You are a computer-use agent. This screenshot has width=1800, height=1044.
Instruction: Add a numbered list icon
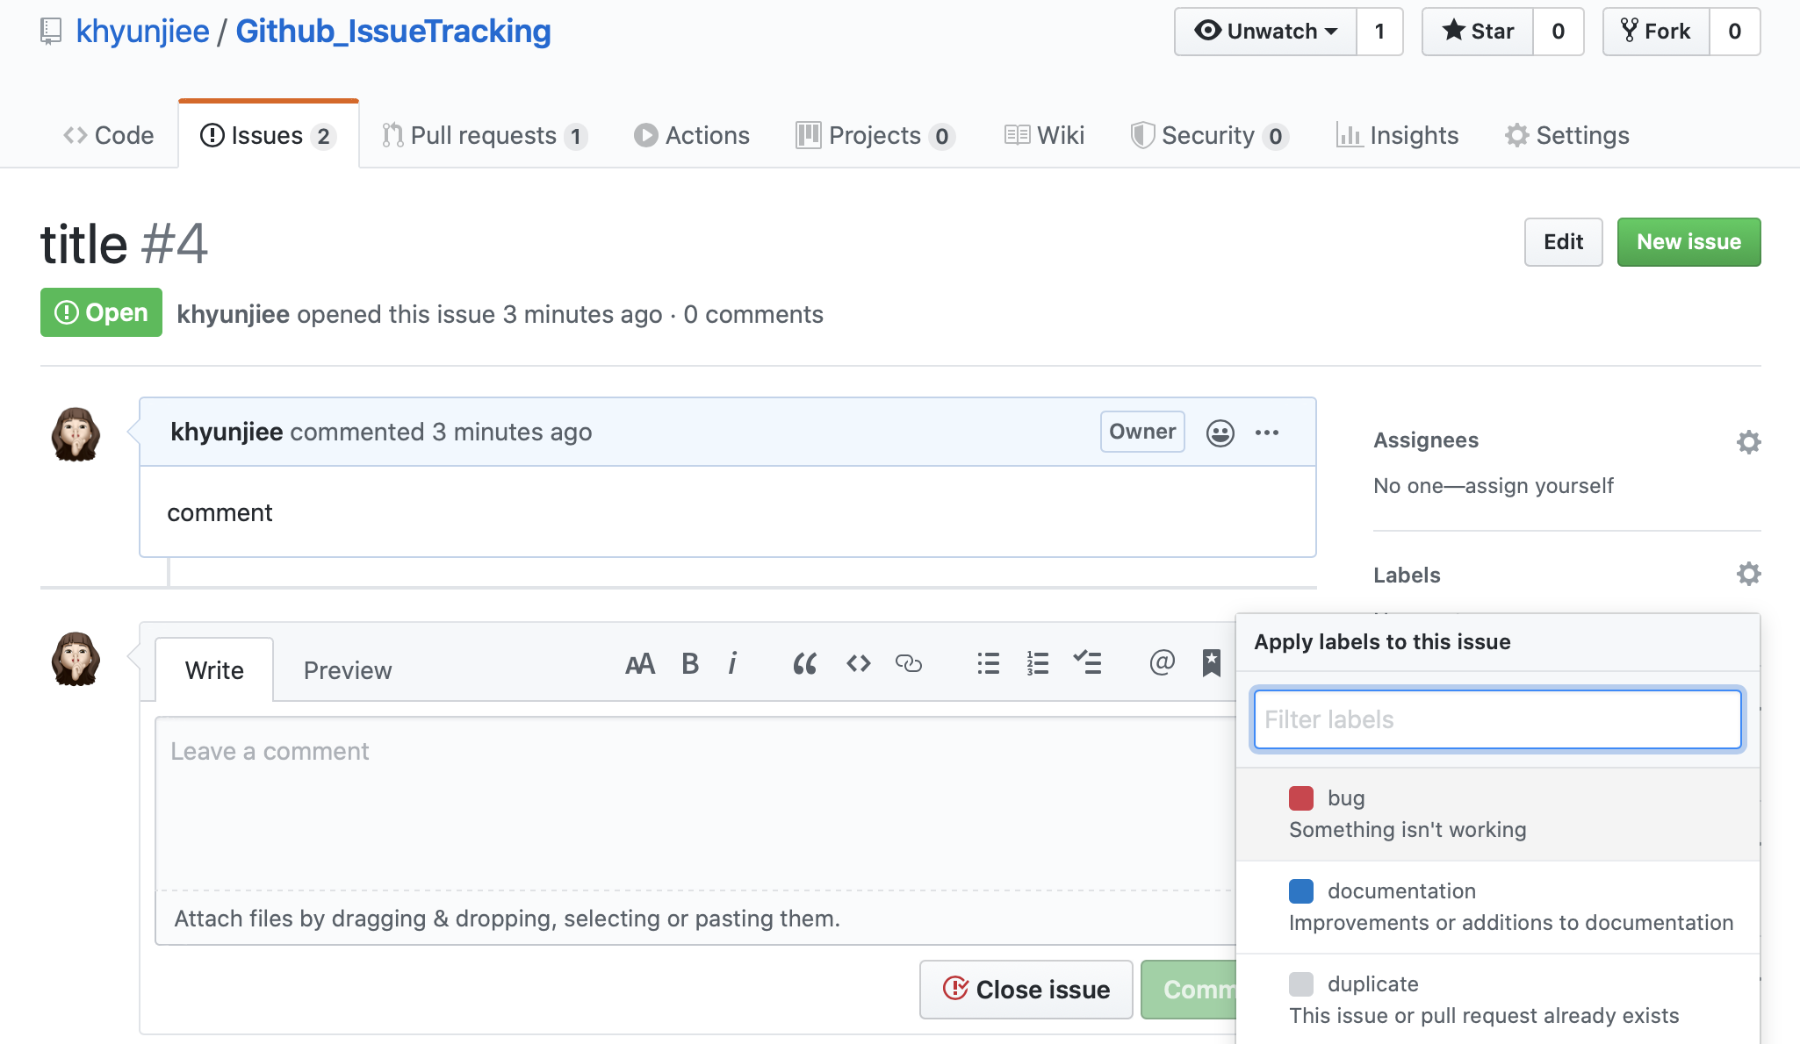pos(1037,663)
